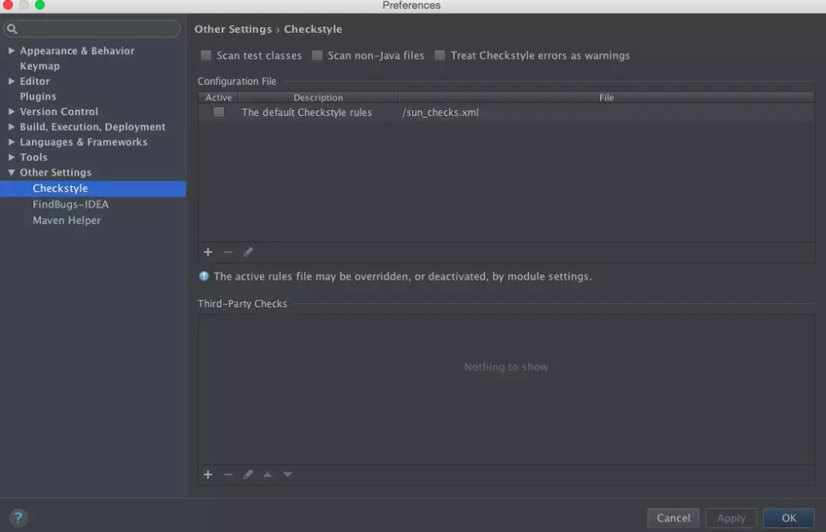Enable Scan non-Java files checkbox
The height and width of the screenshot is (532, 826).
[317, 56]
